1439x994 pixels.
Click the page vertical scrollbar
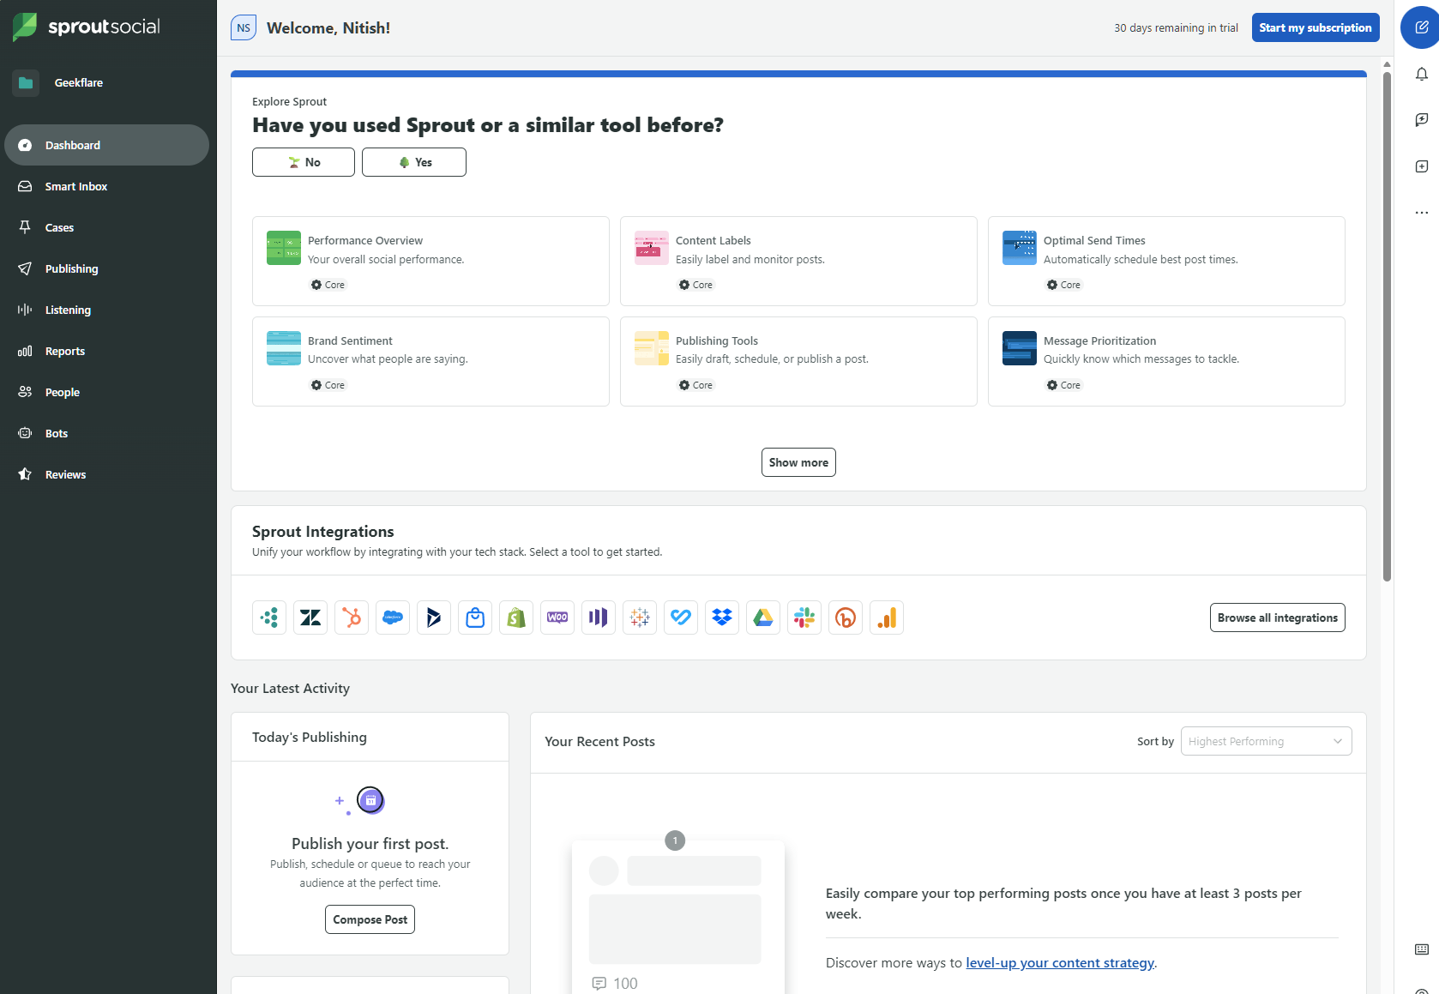click(x=1387, y=326)
